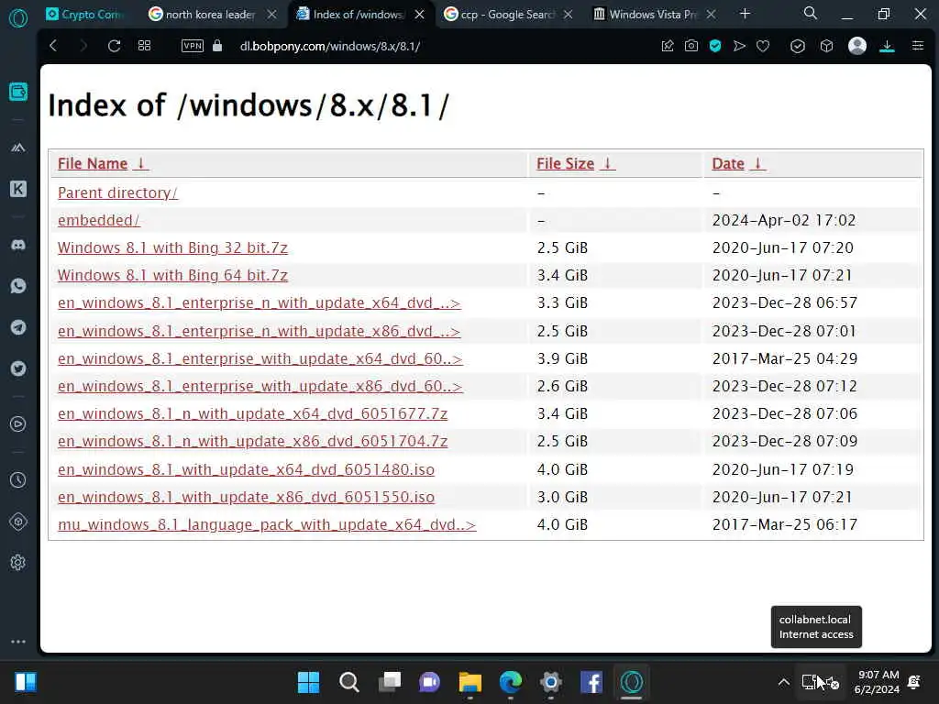
Task: Open the extensions cube in sidebar
Action: pos(18,522)
